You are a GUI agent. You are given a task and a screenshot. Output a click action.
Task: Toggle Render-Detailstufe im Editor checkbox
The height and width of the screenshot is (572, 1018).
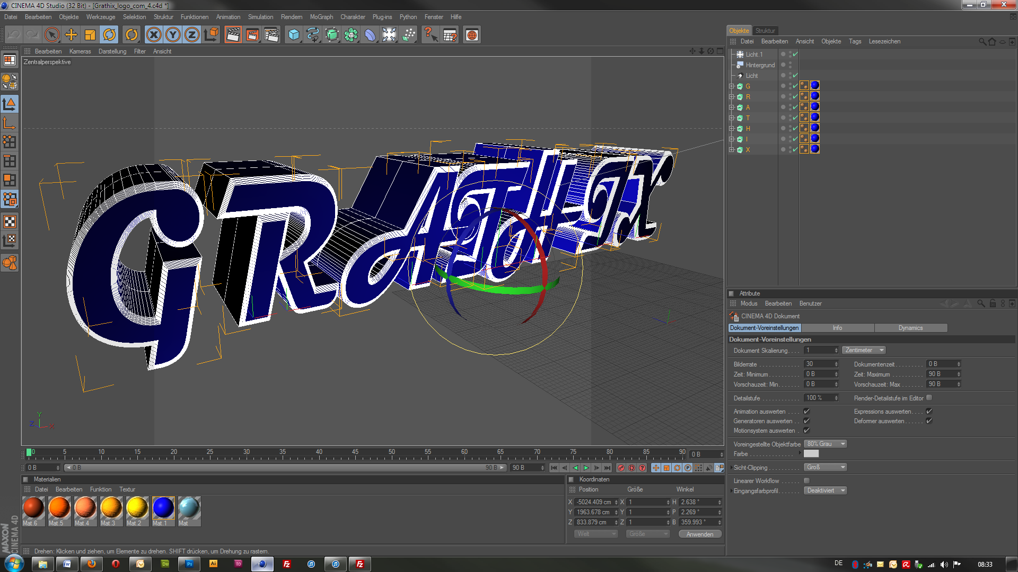[x=929, y=398]
